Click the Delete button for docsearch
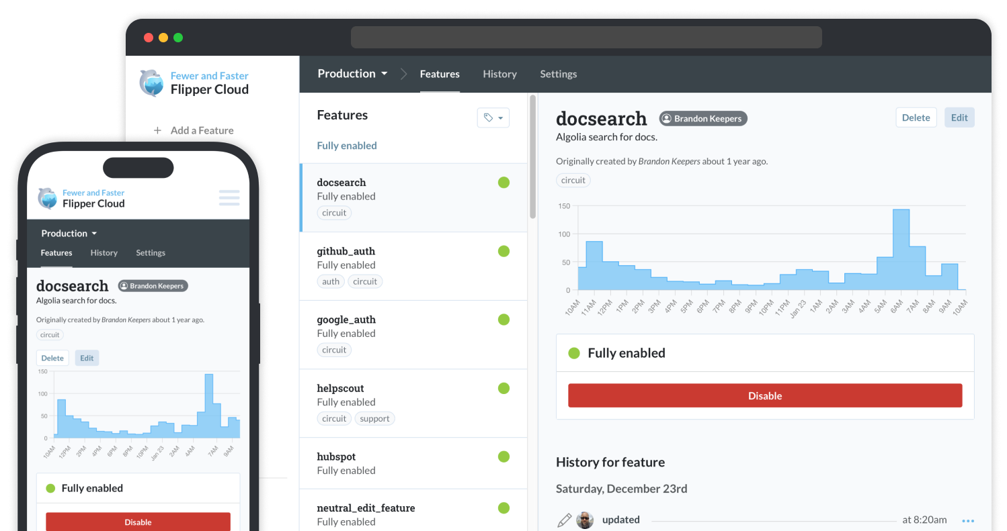 click(916, 117)
